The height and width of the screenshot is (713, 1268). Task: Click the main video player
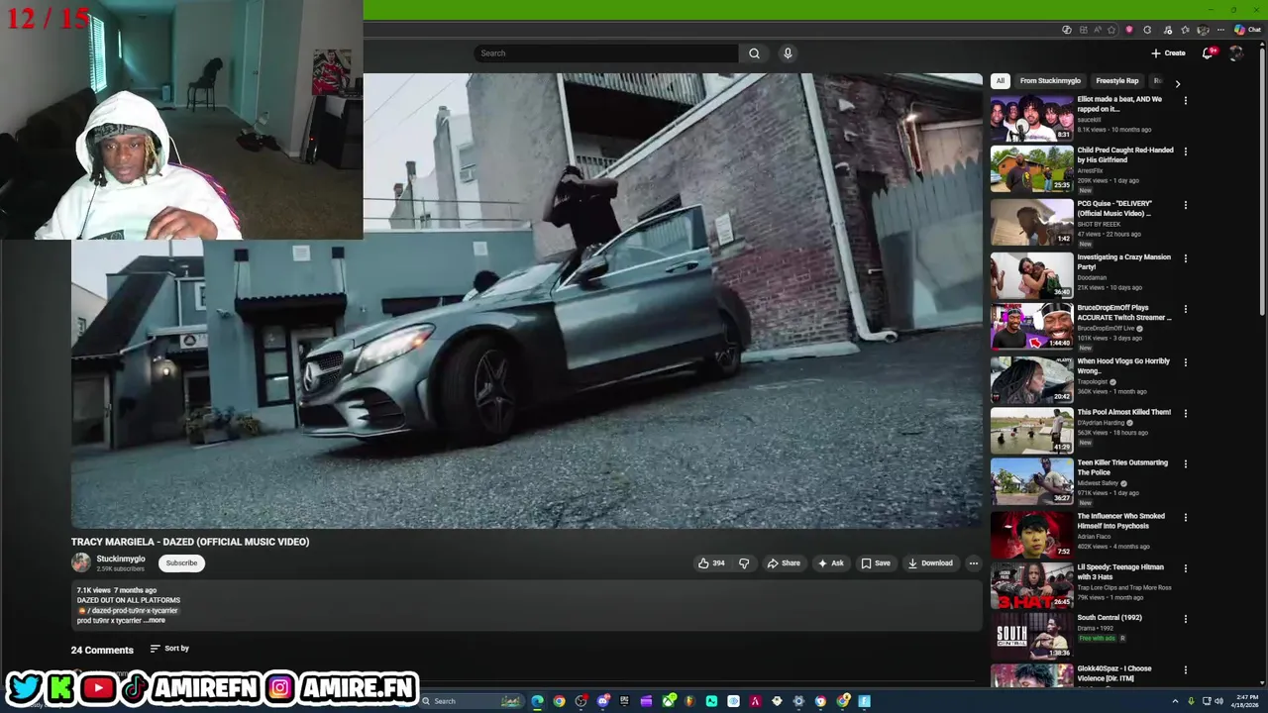coord(526,301)
